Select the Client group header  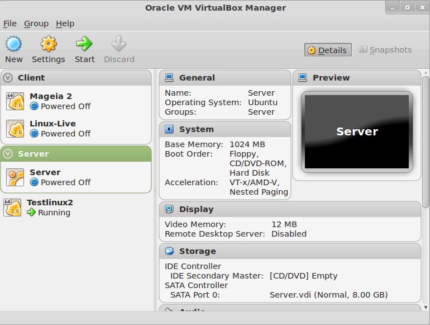pos(77,78)
